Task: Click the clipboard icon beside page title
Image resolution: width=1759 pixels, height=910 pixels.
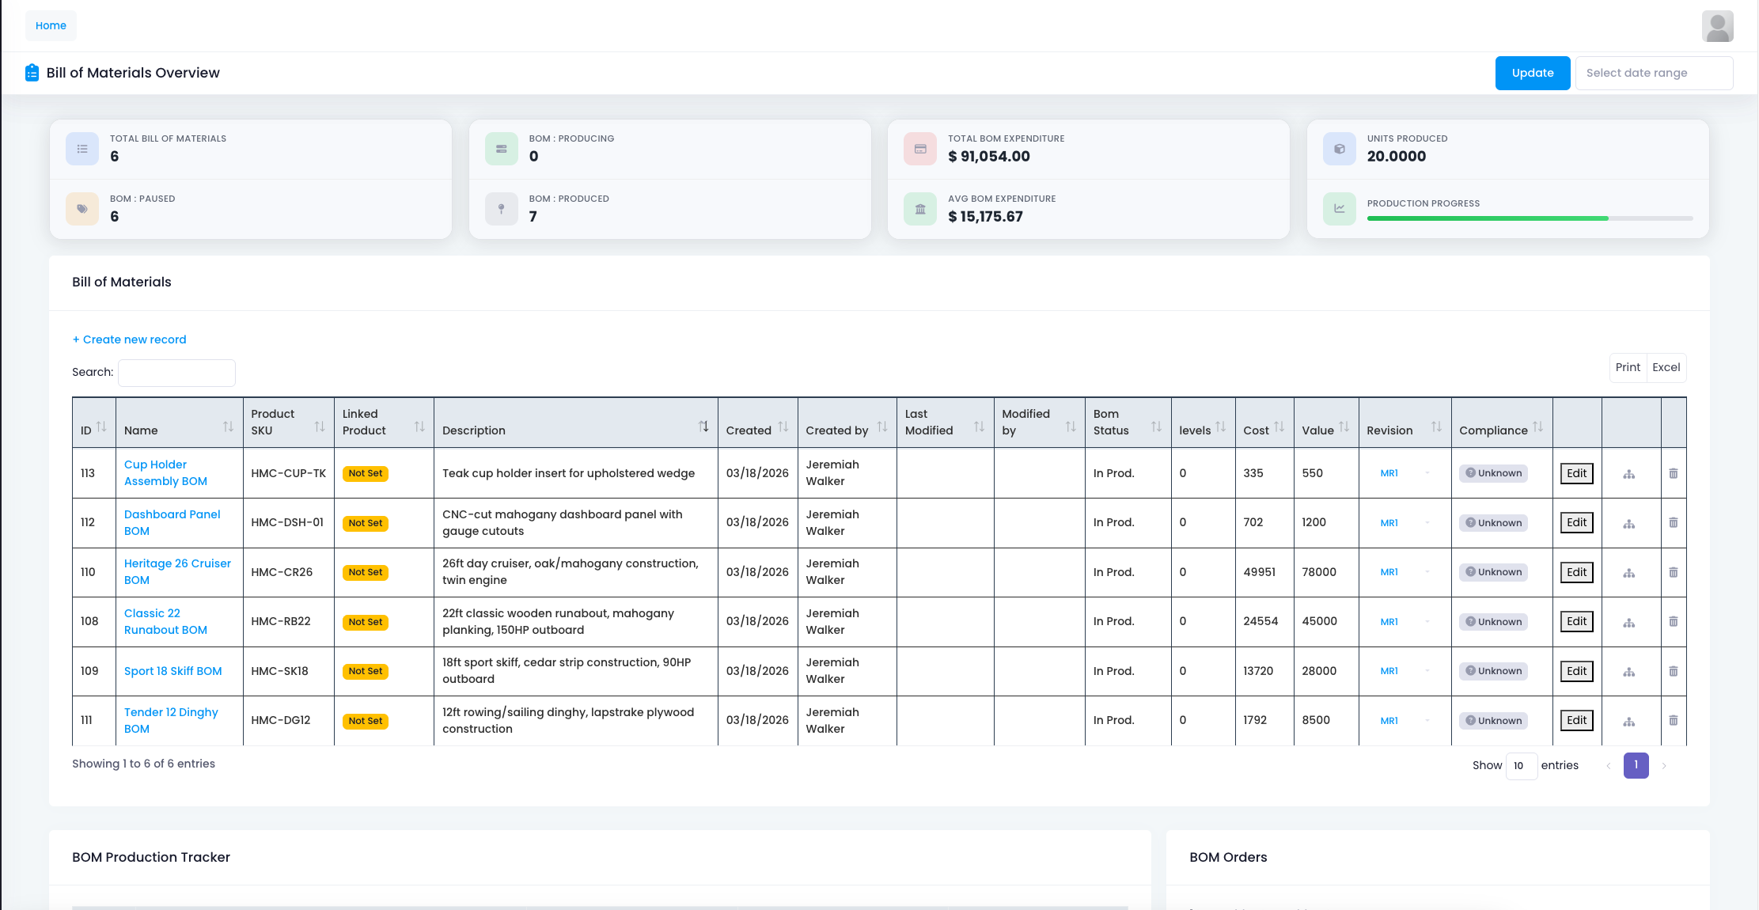Action: 32,73
